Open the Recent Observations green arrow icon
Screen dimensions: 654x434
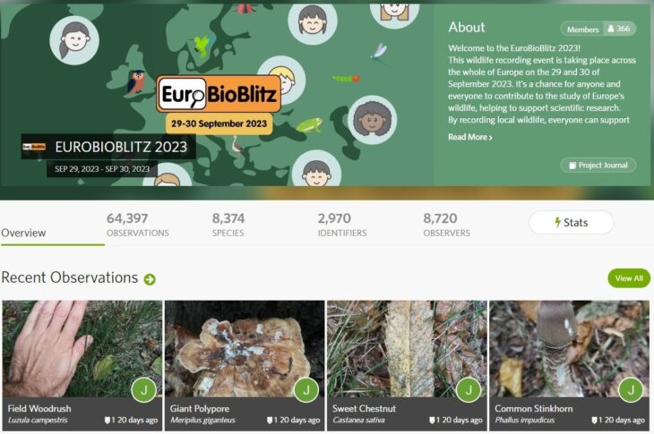(150, 279)
